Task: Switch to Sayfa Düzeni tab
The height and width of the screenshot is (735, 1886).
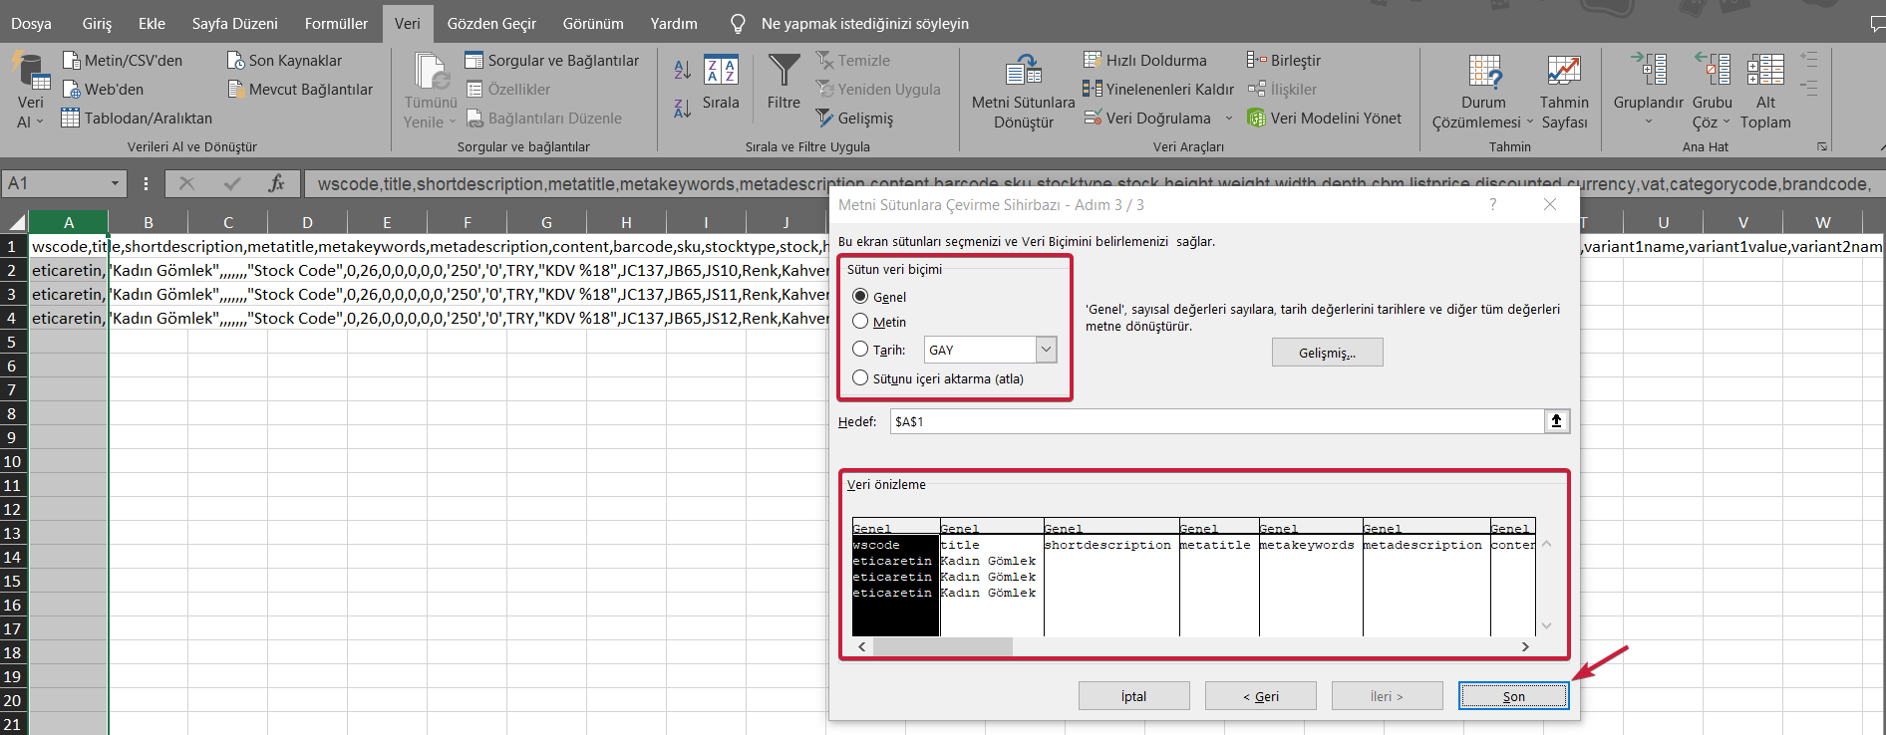Action: [234, 23]
